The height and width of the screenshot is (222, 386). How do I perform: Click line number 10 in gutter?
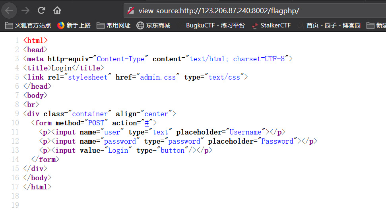(15, 123)
